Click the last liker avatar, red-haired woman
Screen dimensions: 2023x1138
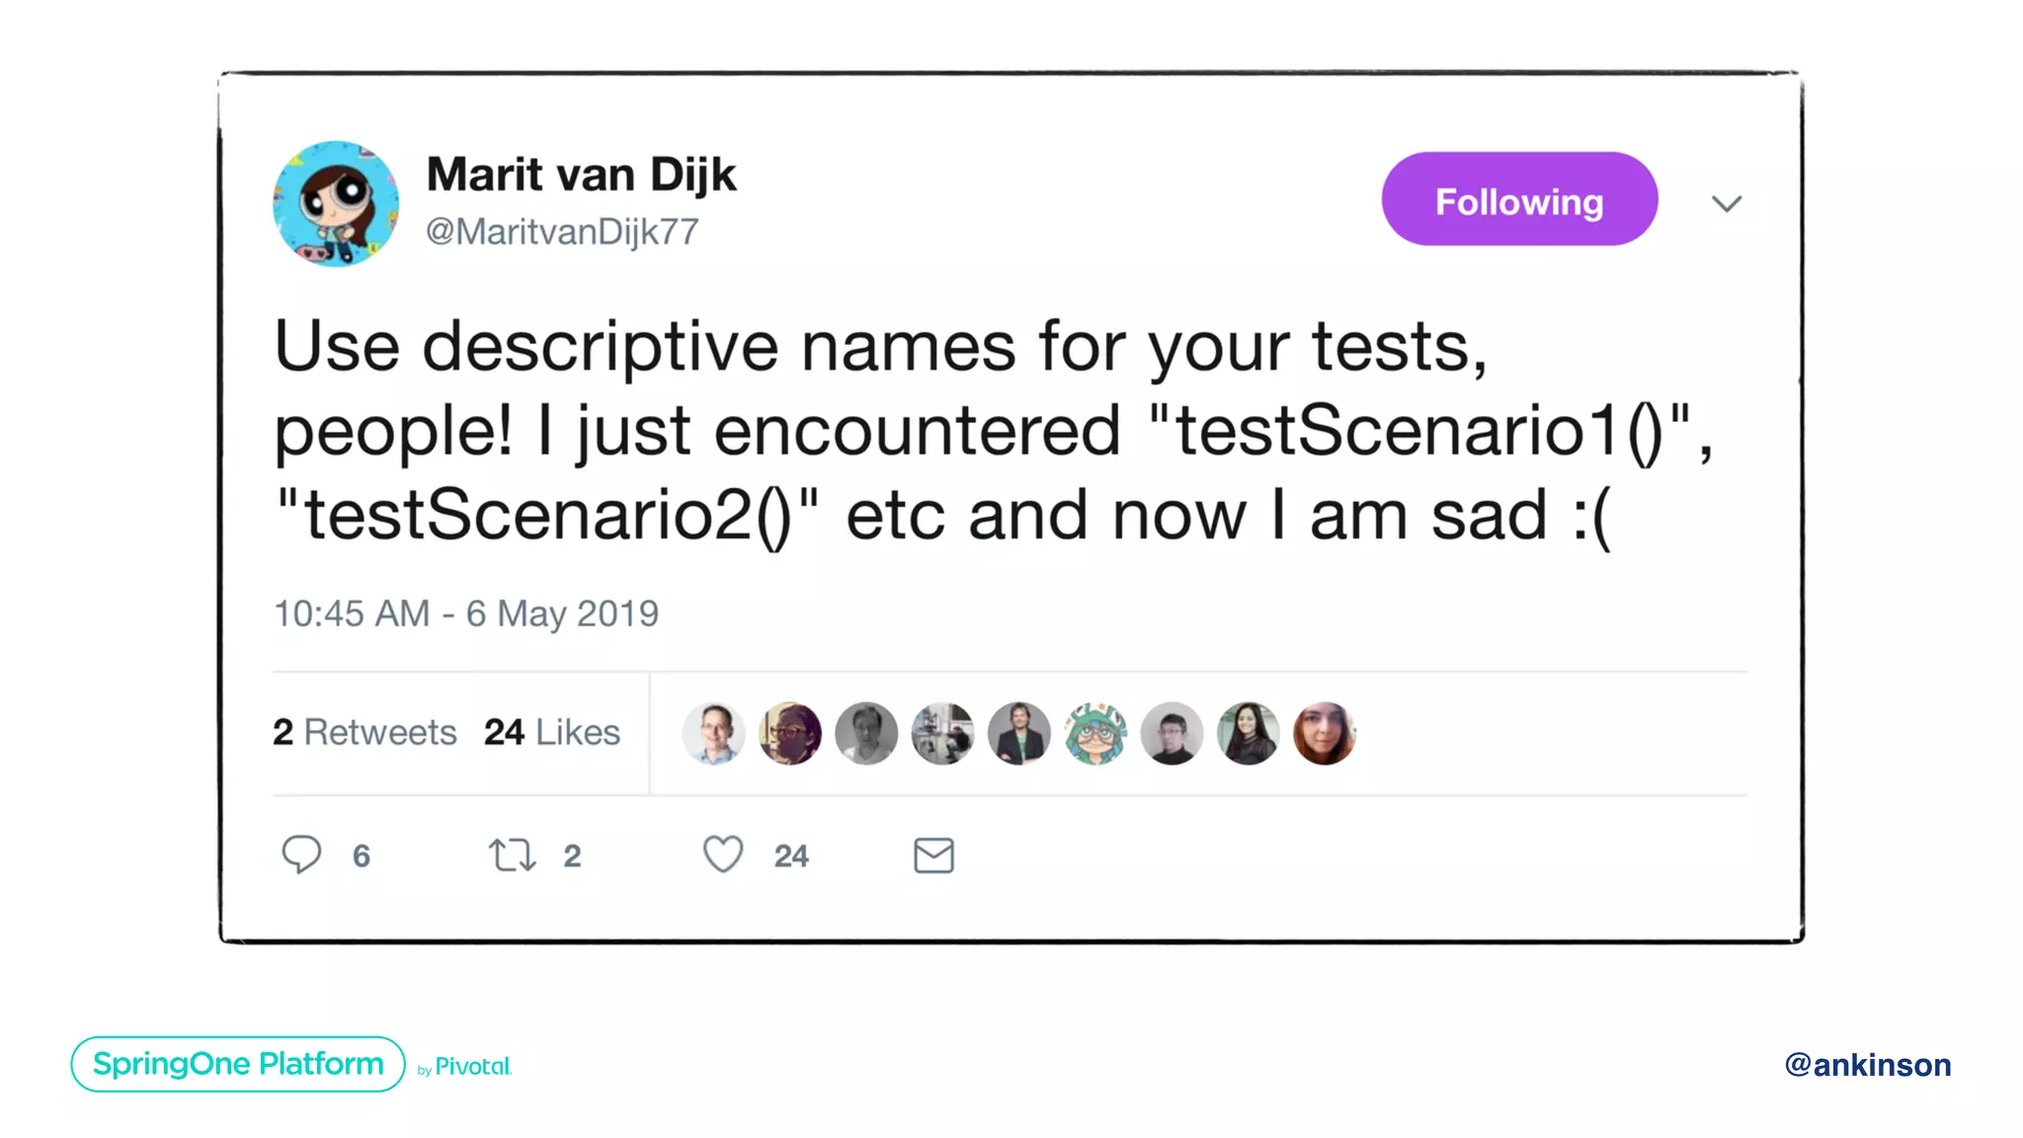[x=1325, y=734]
